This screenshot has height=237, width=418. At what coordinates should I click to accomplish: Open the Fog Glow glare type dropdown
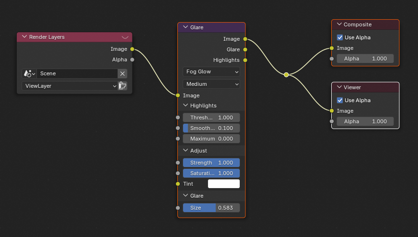(x=211, y=71)
